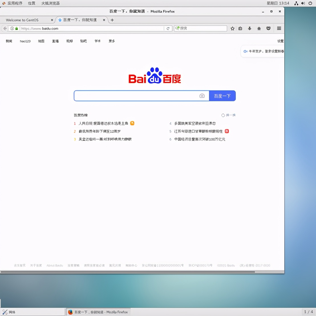Open the hao123 link
316x316 pixels.
(x=25, y=41)
